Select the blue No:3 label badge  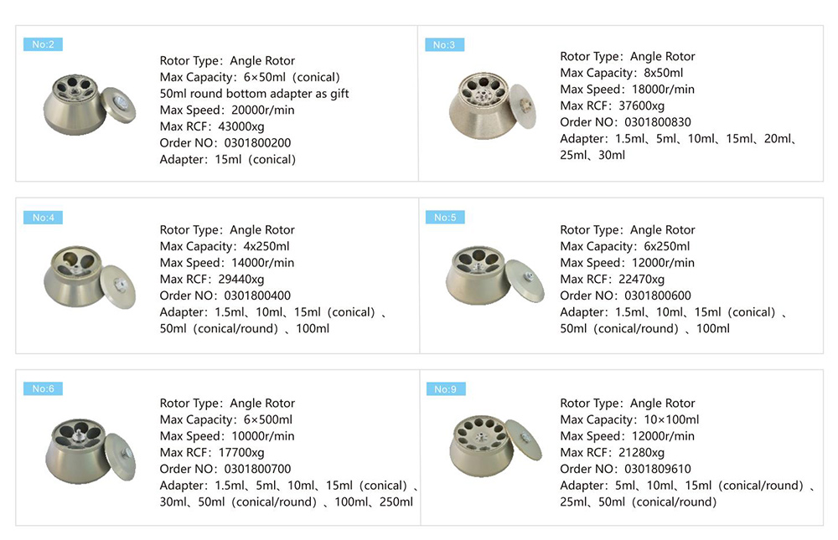click(x=444, y=44)
